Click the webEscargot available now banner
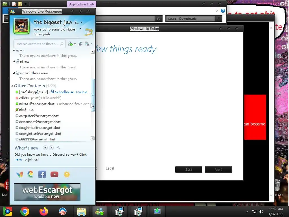The width and height of the screenshot is (289, 217). (47, 192)
